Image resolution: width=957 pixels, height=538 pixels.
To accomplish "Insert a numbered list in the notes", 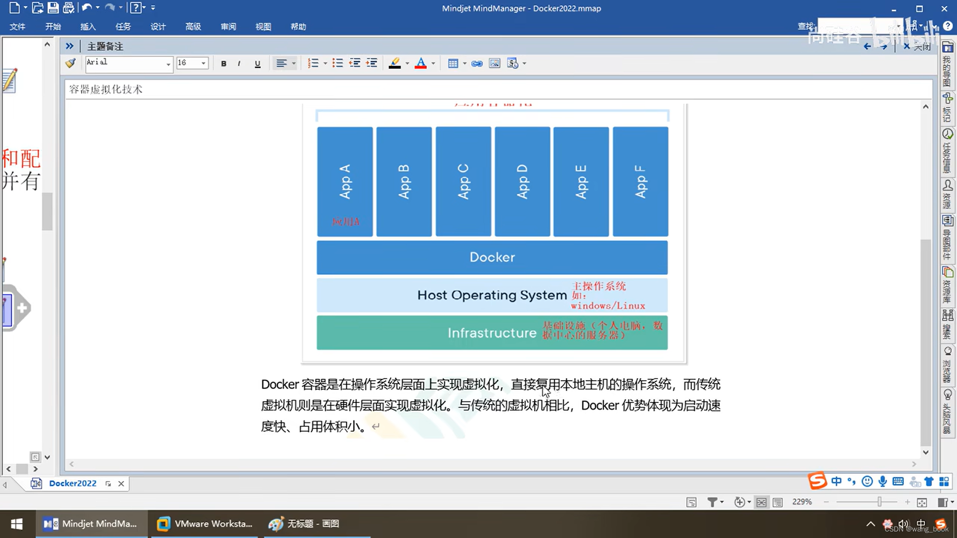I will pyautogui.click(x=313, y=63).
